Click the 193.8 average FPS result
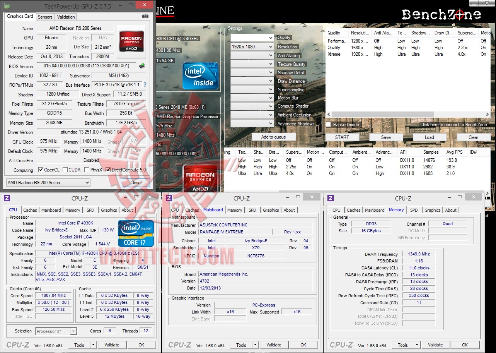 coord(452,160)
